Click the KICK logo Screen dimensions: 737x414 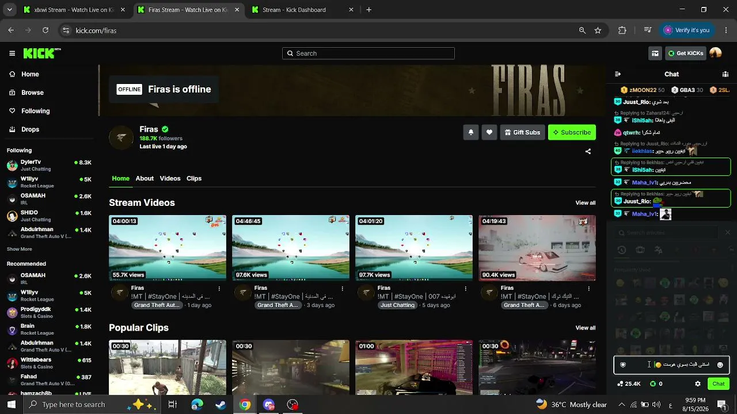(x=42, y=53)
